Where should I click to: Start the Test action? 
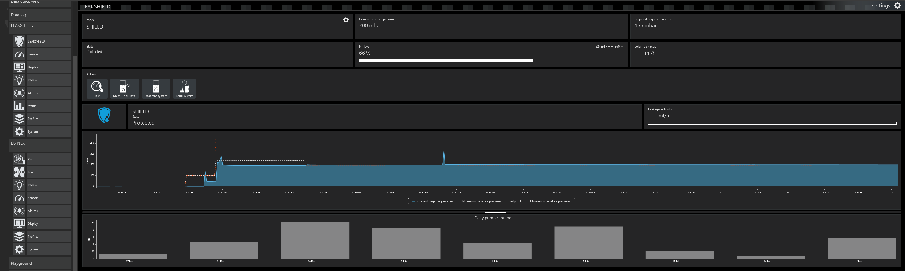point(97,89)
